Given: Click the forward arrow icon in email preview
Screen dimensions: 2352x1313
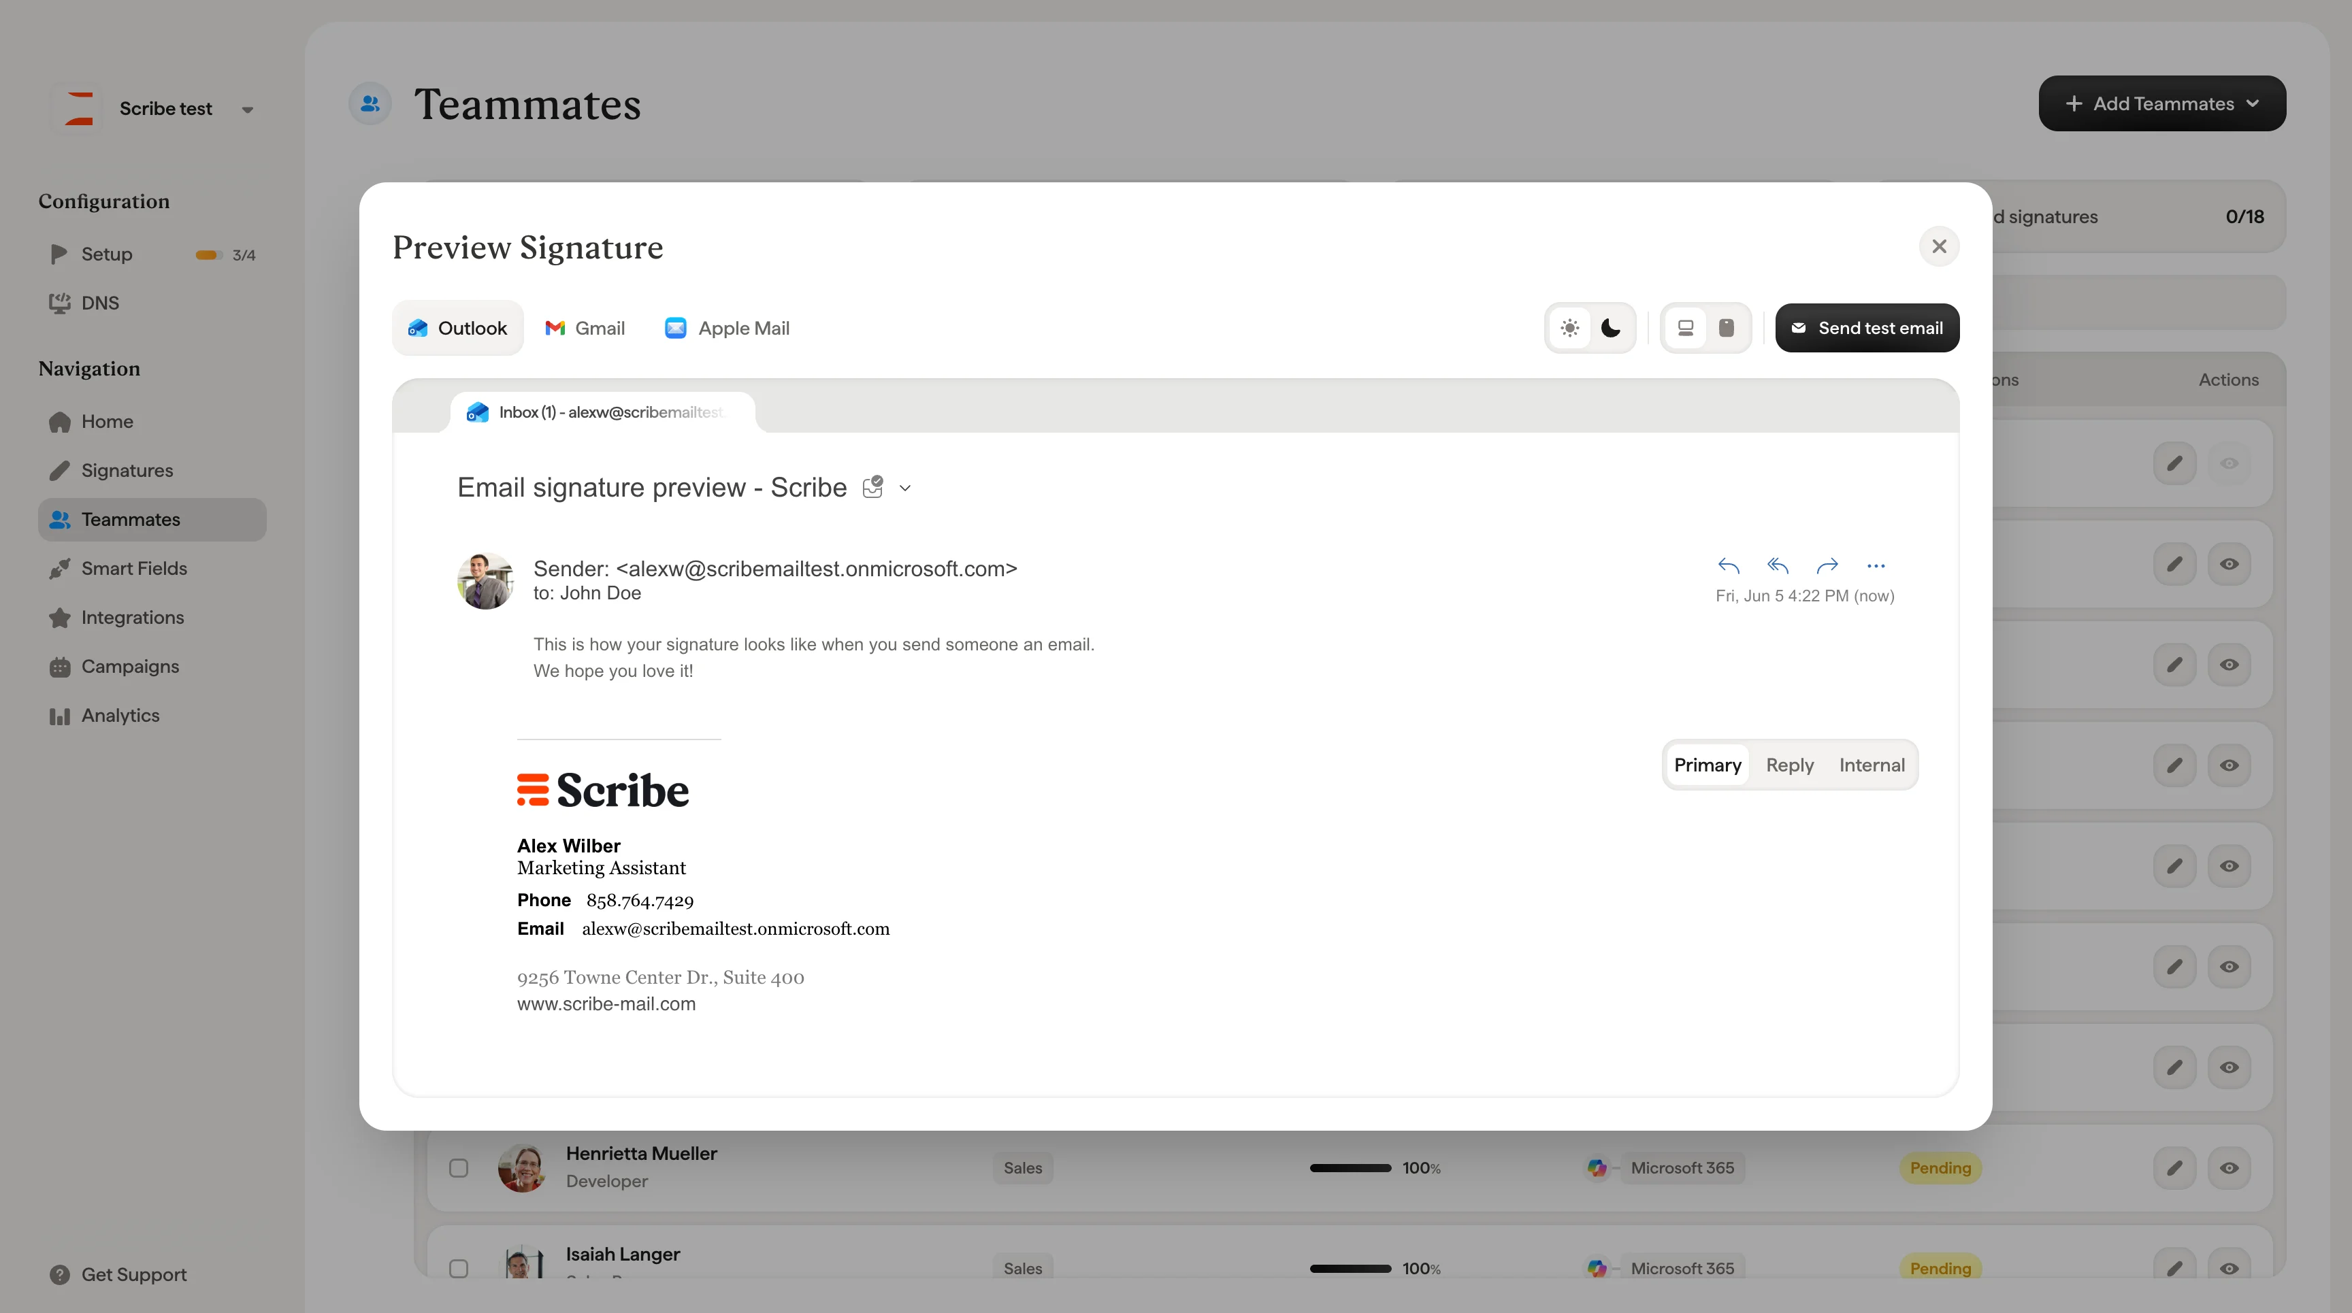Looking at the screenshot, I should pyautogui.click(x=1827, y=566).
